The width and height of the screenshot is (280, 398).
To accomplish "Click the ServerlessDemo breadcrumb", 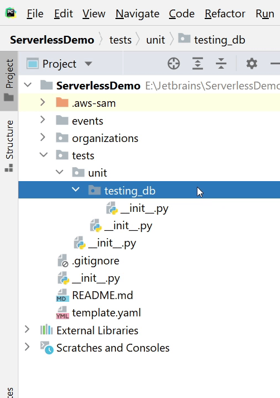I will [52, 40].
